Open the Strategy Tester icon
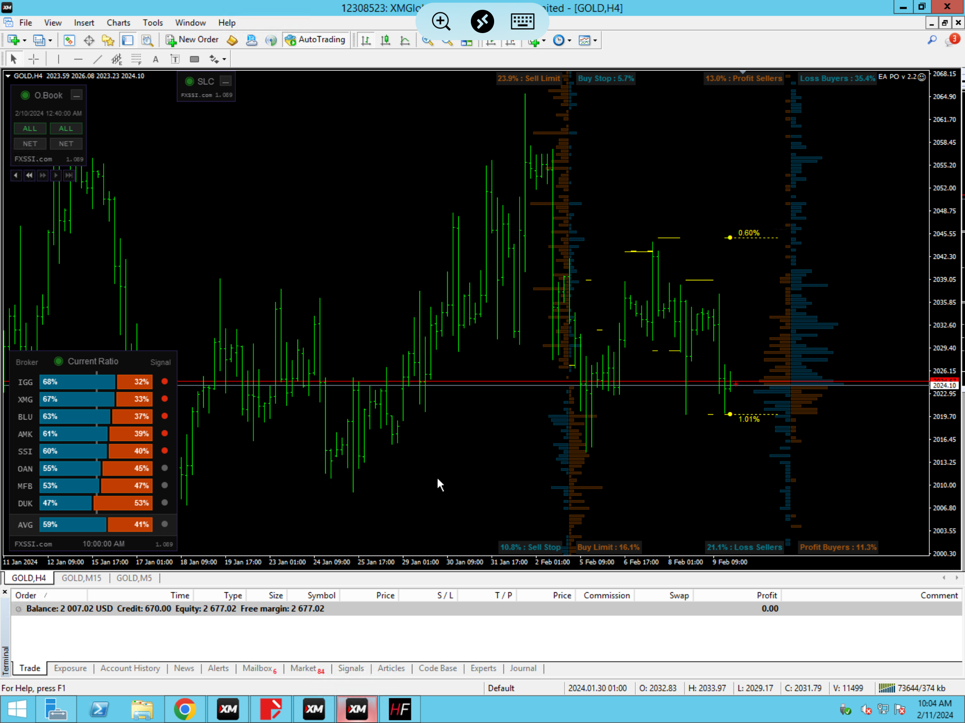 coord(147,40)
